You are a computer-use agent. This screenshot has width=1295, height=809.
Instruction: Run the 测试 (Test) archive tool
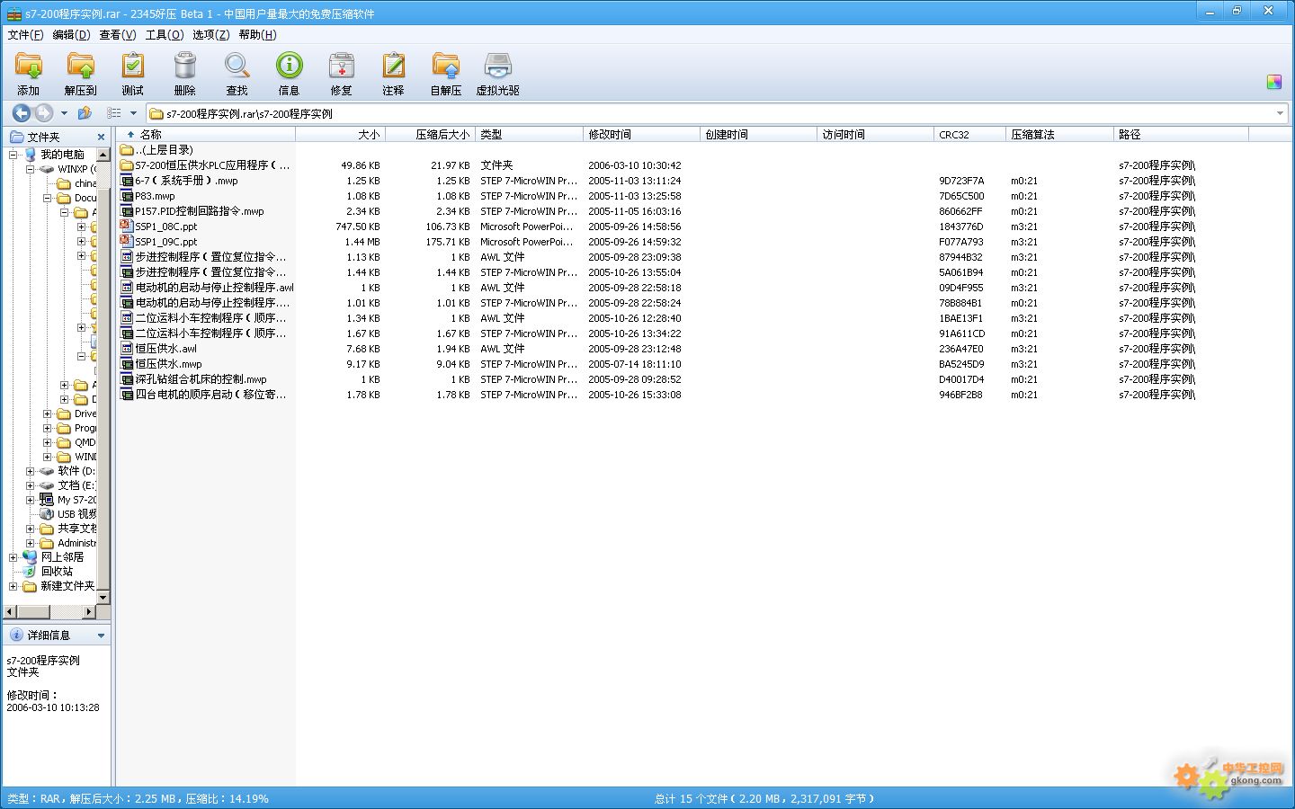pyautogui.click(x=133, y=67)
